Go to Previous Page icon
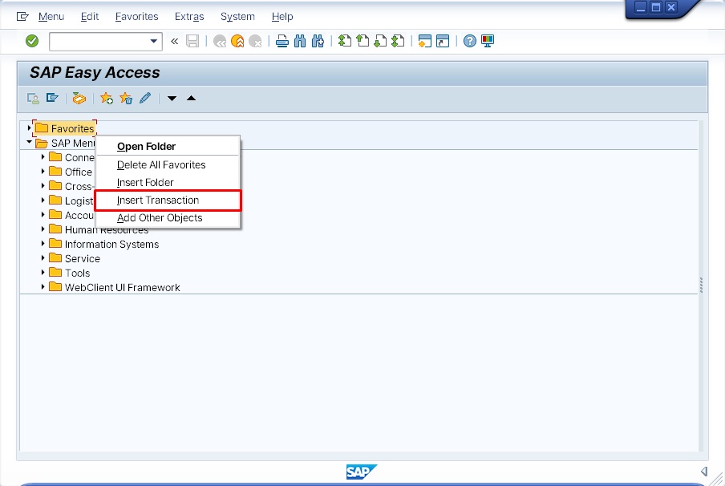Screen dimensions: 725x486 (x=362, y=41)
